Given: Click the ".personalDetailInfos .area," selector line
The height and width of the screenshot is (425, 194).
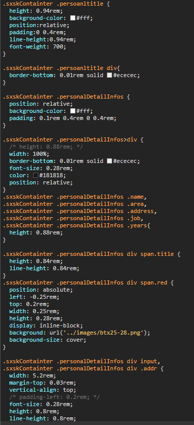Looking at the screenshot, I should (74, 204).
